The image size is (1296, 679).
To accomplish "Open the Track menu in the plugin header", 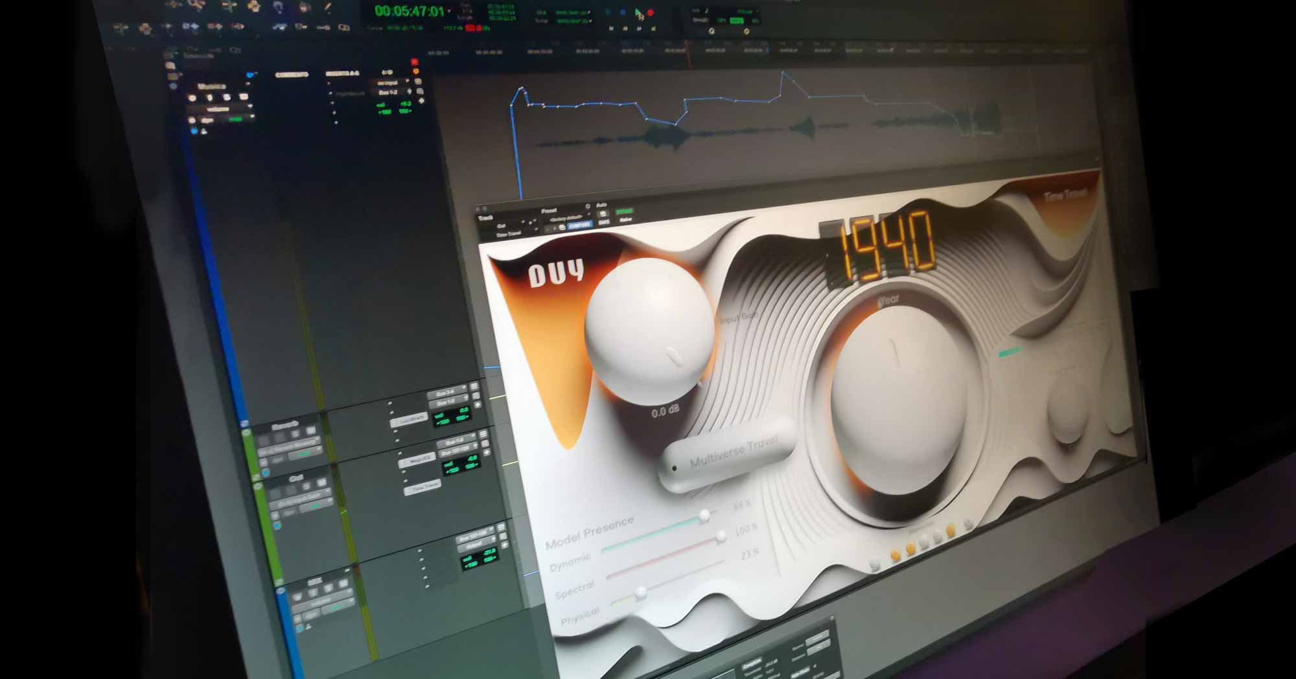I will pyautogui.click(x=485, y=218).
